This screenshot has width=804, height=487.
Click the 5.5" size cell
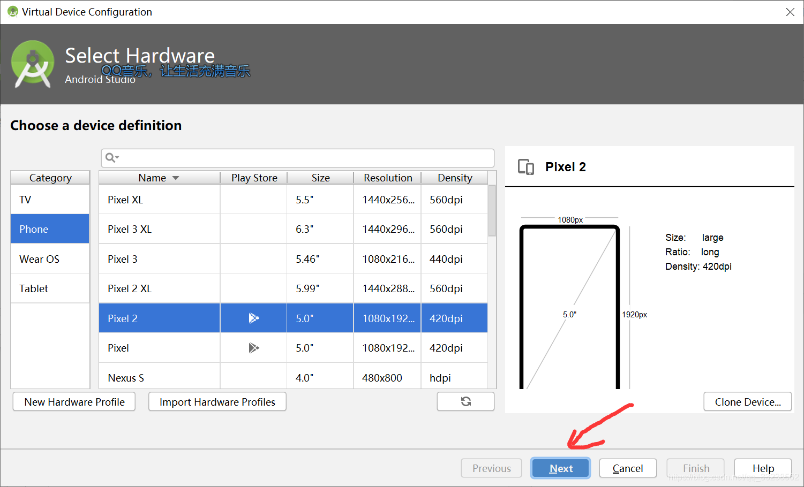click(320, 200)
